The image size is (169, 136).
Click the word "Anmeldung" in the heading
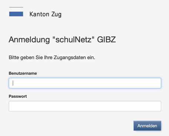tap(29, 40)
